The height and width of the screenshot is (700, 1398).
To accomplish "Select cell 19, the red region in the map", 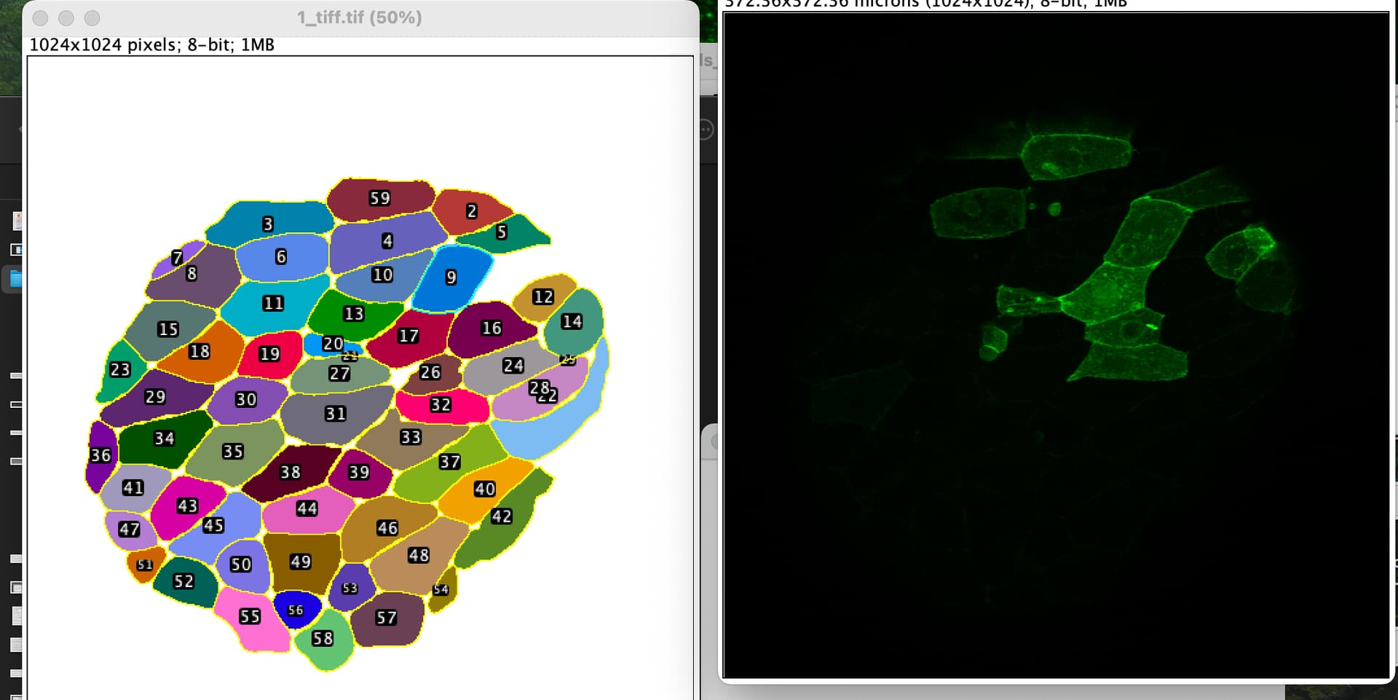I will 269,354.
